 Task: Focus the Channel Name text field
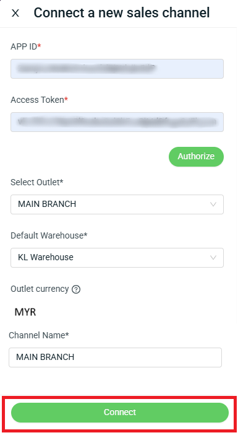tap(115, 357)
